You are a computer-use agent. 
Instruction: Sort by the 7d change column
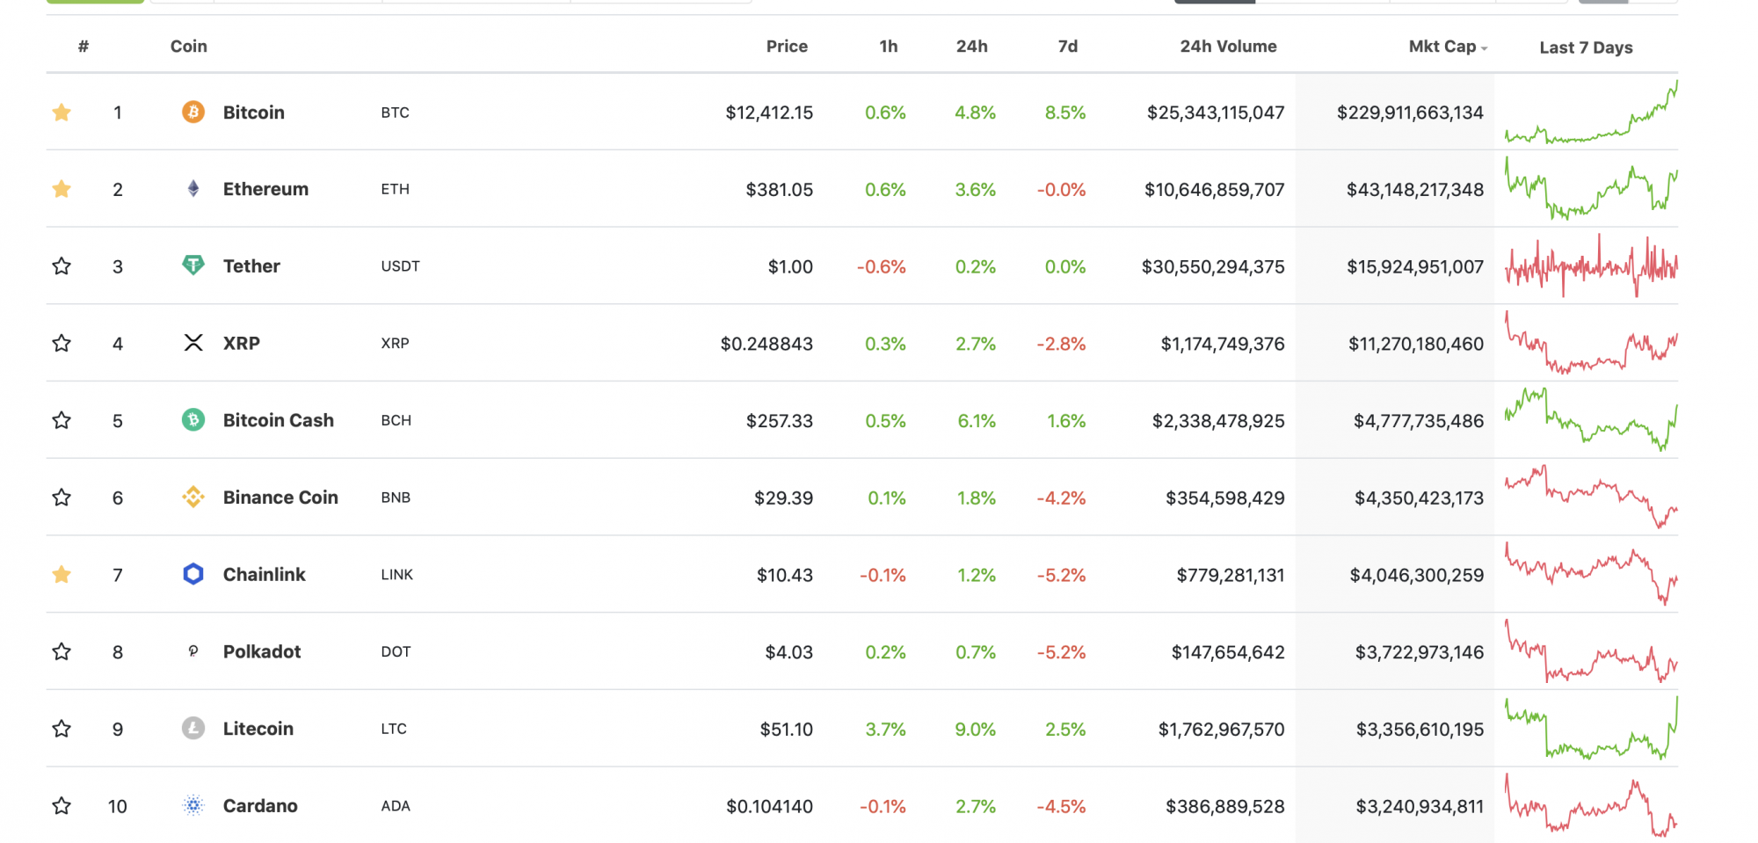click(1068, 47)
